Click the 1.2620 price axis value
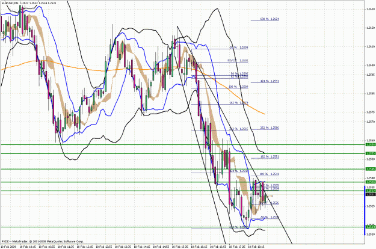Viewport: 376px width, 249px height. point(371,28)
